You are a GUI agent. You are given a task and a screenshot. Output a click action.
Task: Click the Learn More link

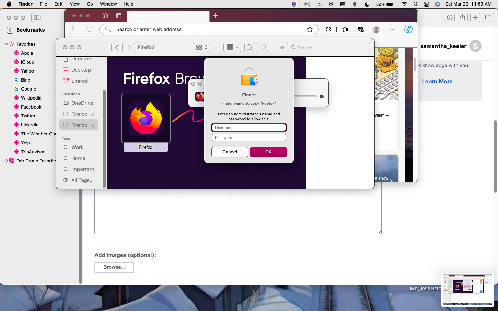click(437, 82)
